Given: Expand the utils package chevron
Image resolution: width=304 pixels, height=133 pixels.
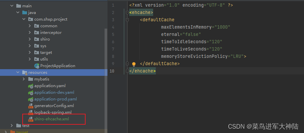Looking at the screenshot, I should (x=30, y=59).
